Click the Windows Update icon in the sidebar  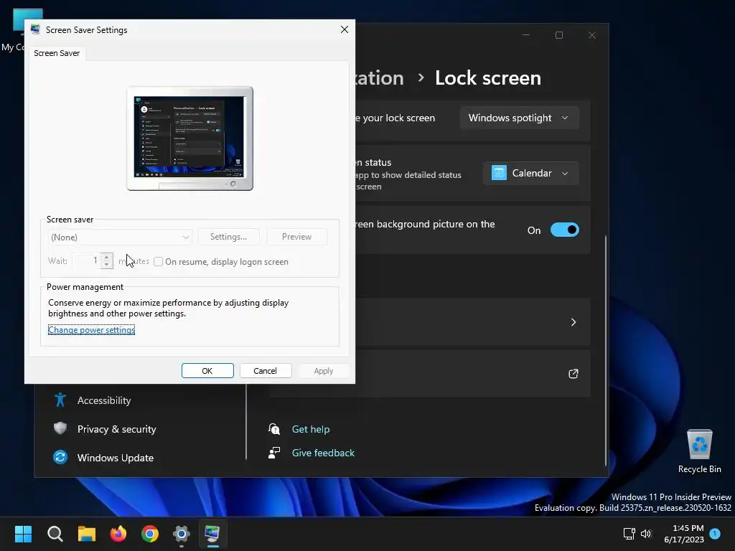(x=60, y=457)
